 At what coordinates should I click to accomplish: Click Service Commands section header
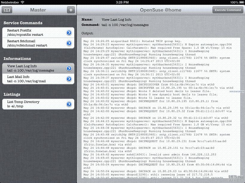[x=23, y=23]
